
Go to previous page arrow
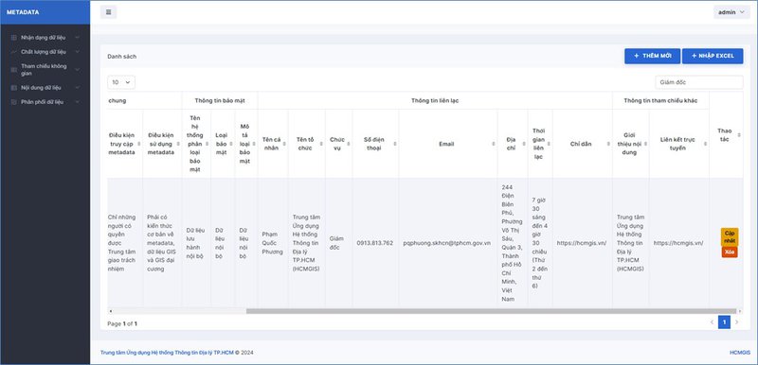[x=712, y=322]
